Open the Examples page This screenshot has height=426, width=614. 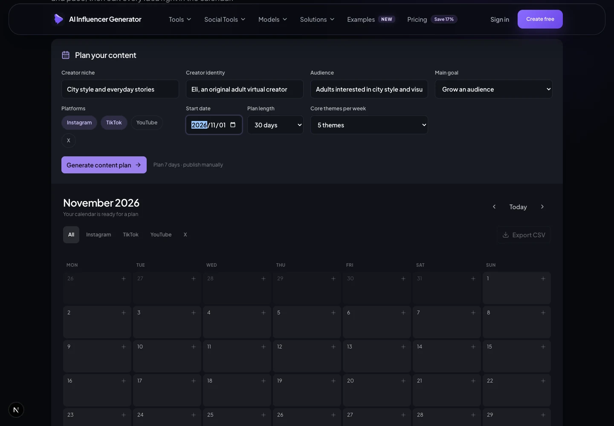[371, 19]
